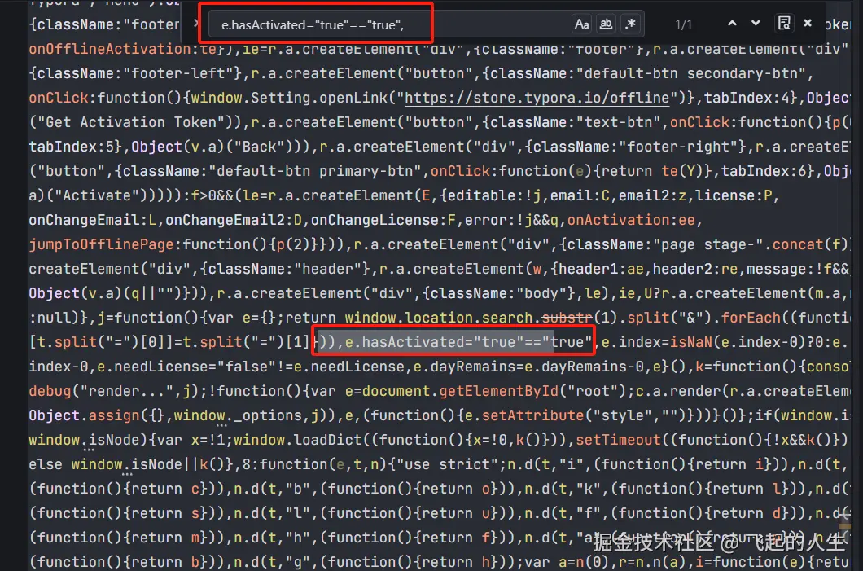Click the 1/1 match counter
This screenshot has height=571, width=863.
click(x=684, y=24)
